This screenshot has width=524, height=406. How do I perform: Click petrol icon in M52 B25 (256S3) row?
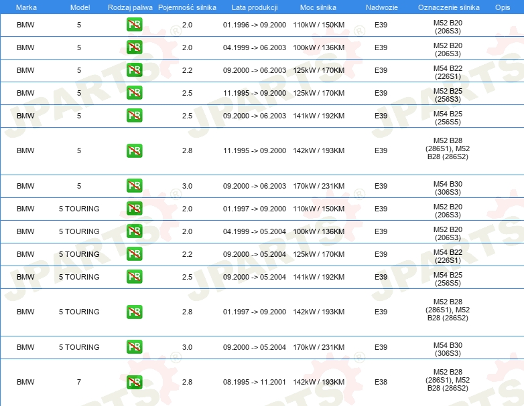click(134, 93)
